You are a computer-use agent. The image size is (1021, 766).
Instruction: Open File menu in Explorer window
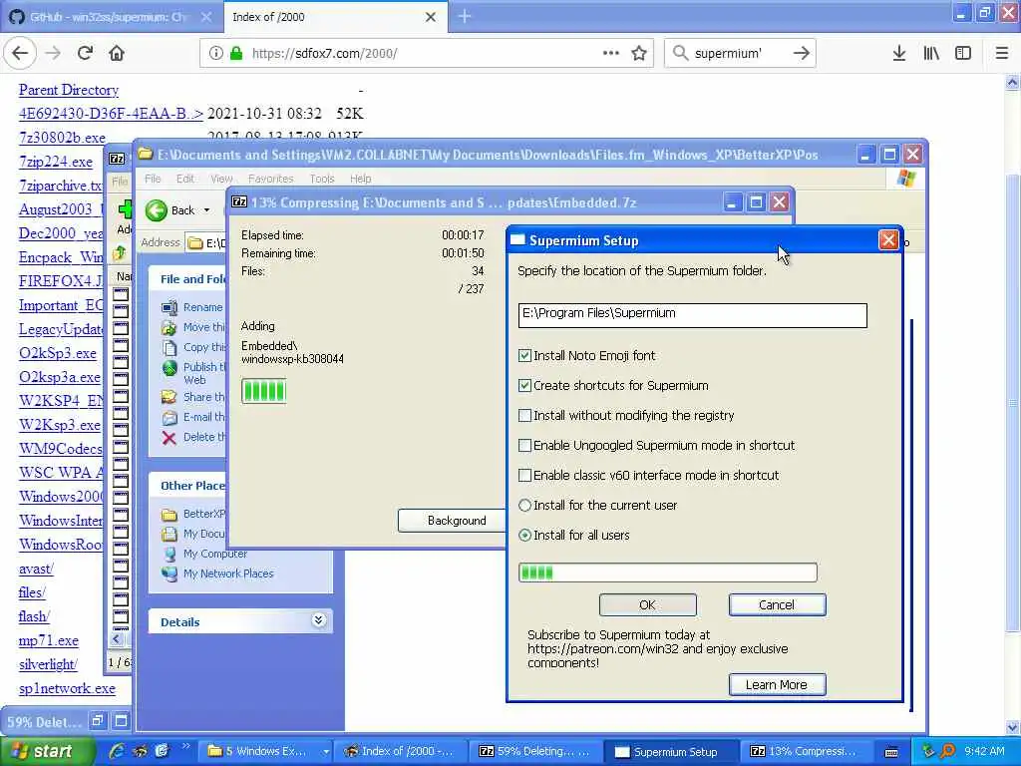153,179
